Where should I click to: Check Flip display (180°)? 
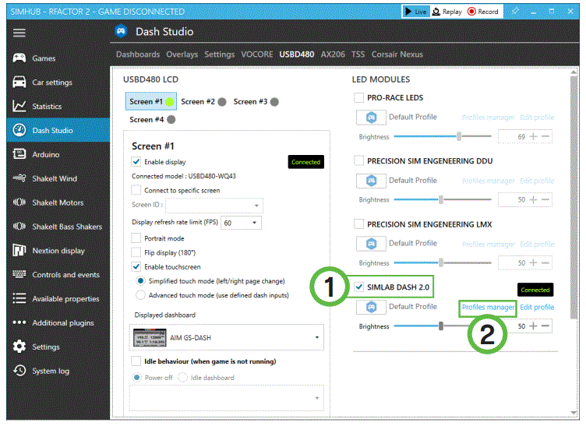pos(136,252)
